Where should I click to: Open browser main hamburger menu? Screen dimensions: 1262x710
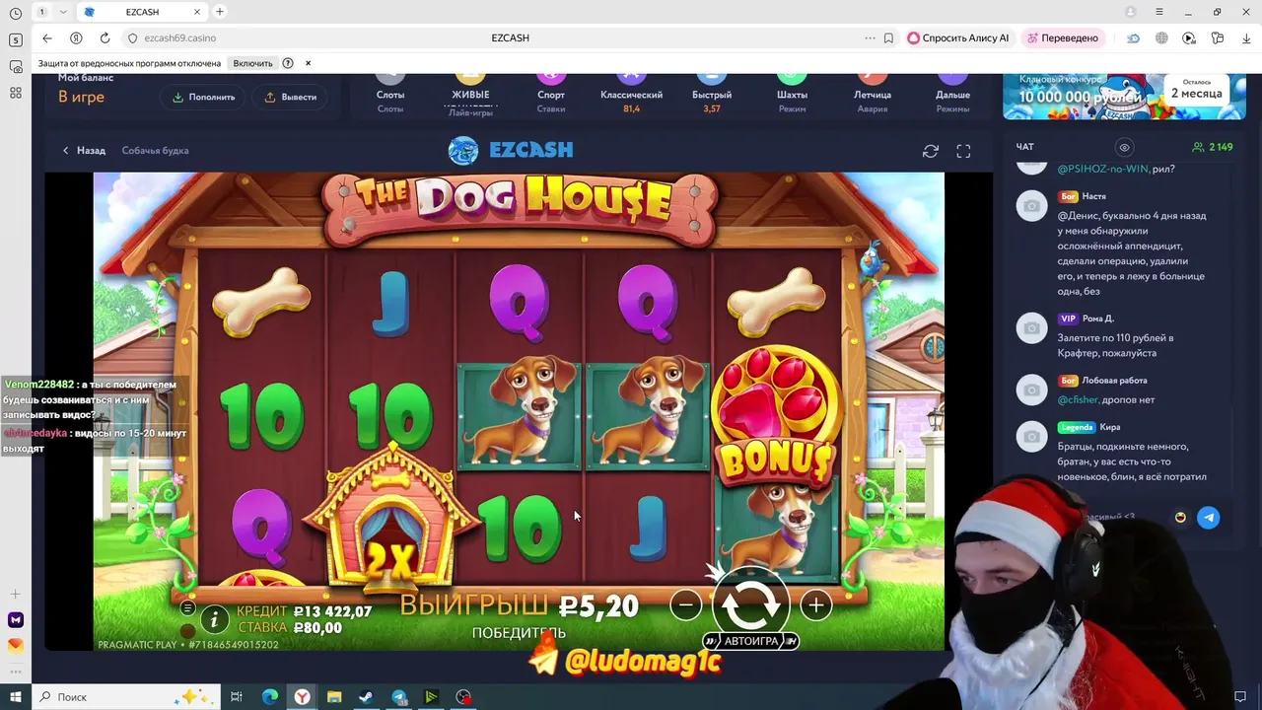tap(1159, 12)
